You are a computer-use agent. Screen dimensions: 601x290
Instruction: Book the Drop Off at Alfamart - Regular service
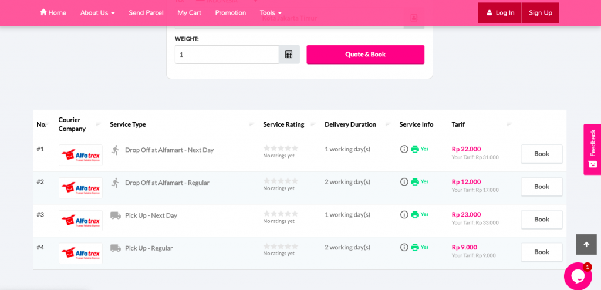pyautogui.click(x=541, y=187)
